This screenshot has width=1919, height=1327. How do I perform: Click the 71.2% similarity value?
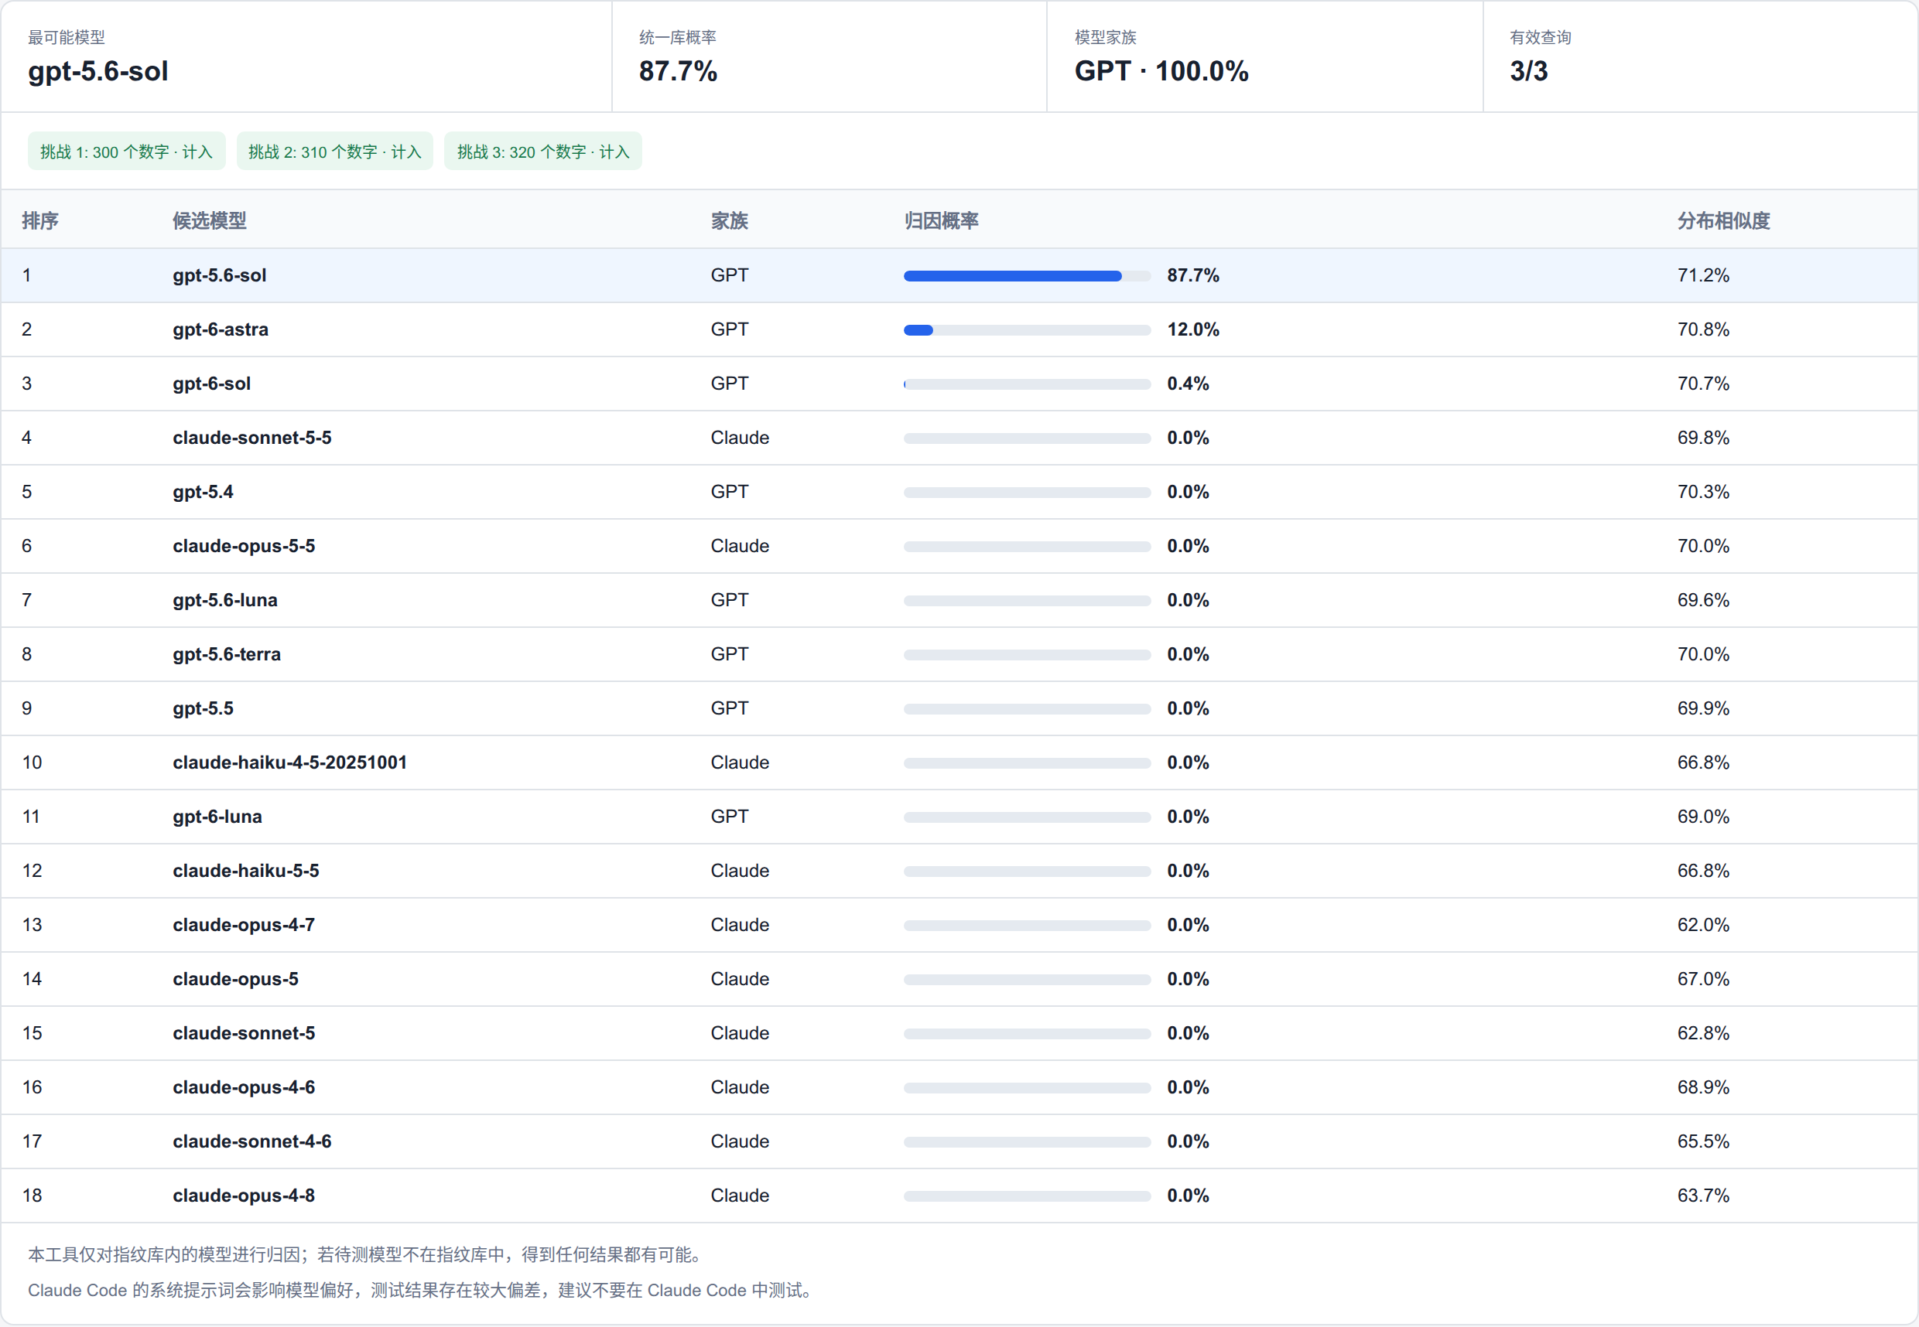(1703, 275)
